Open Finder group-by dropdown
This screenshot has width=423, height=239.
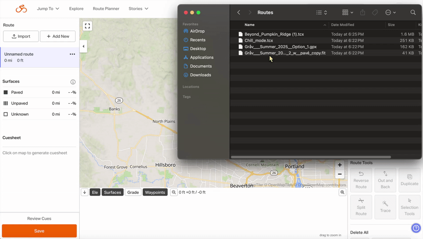click(x=348, y=13)
